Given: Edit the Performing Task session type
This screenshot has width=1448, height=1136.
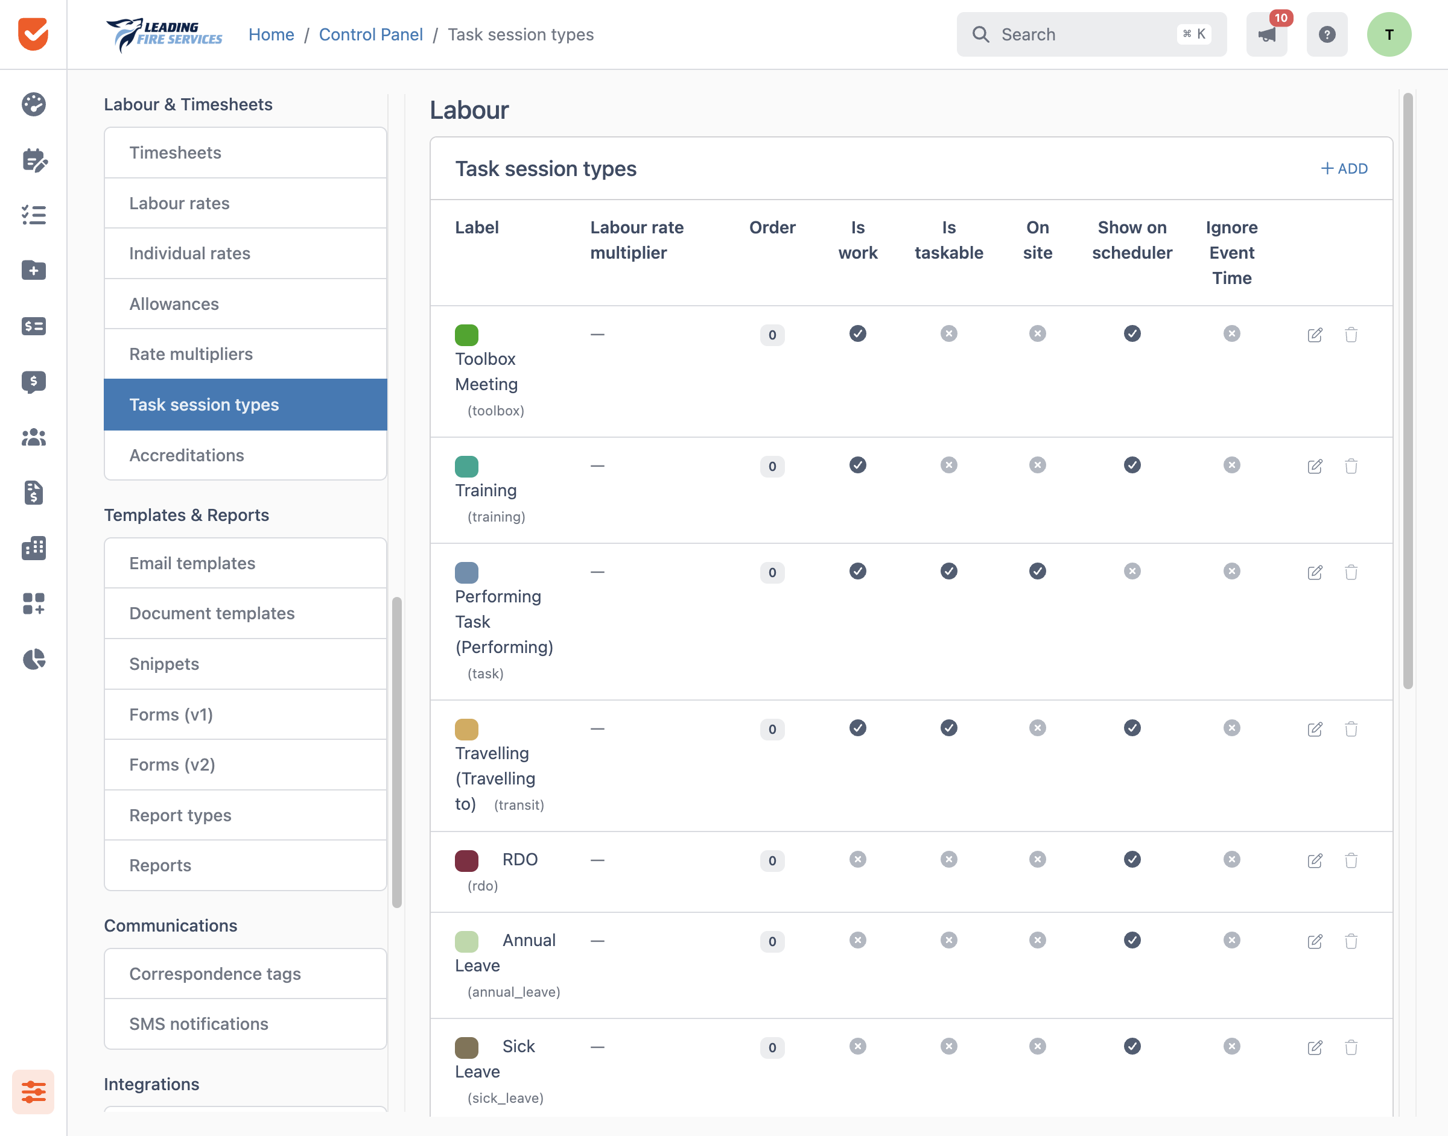Looking at the screenshot, I should tap(1315, 573).
